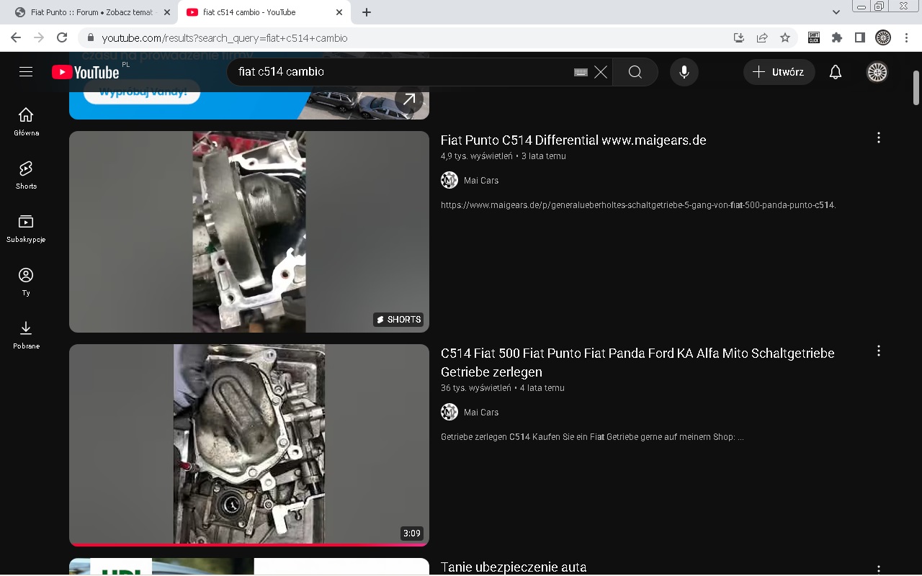Open Shorts in the sidebar

(26, 175)
